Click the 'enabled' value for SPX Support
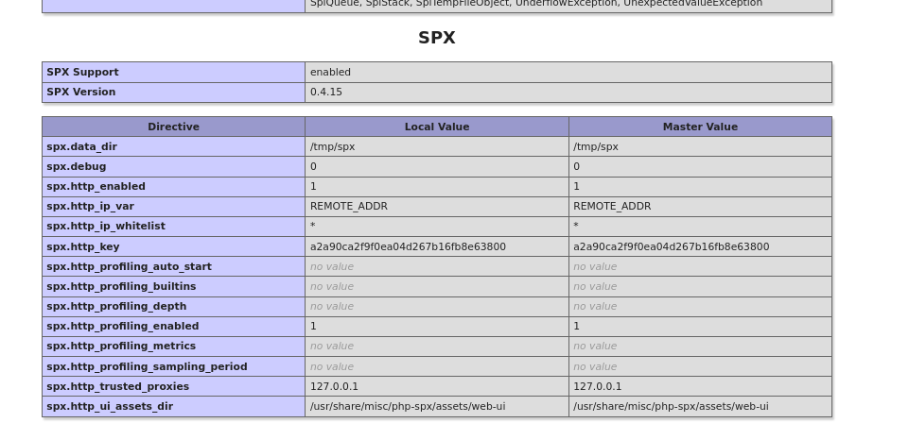This screenshot has width=909, height=423. (x=330, y=73)
